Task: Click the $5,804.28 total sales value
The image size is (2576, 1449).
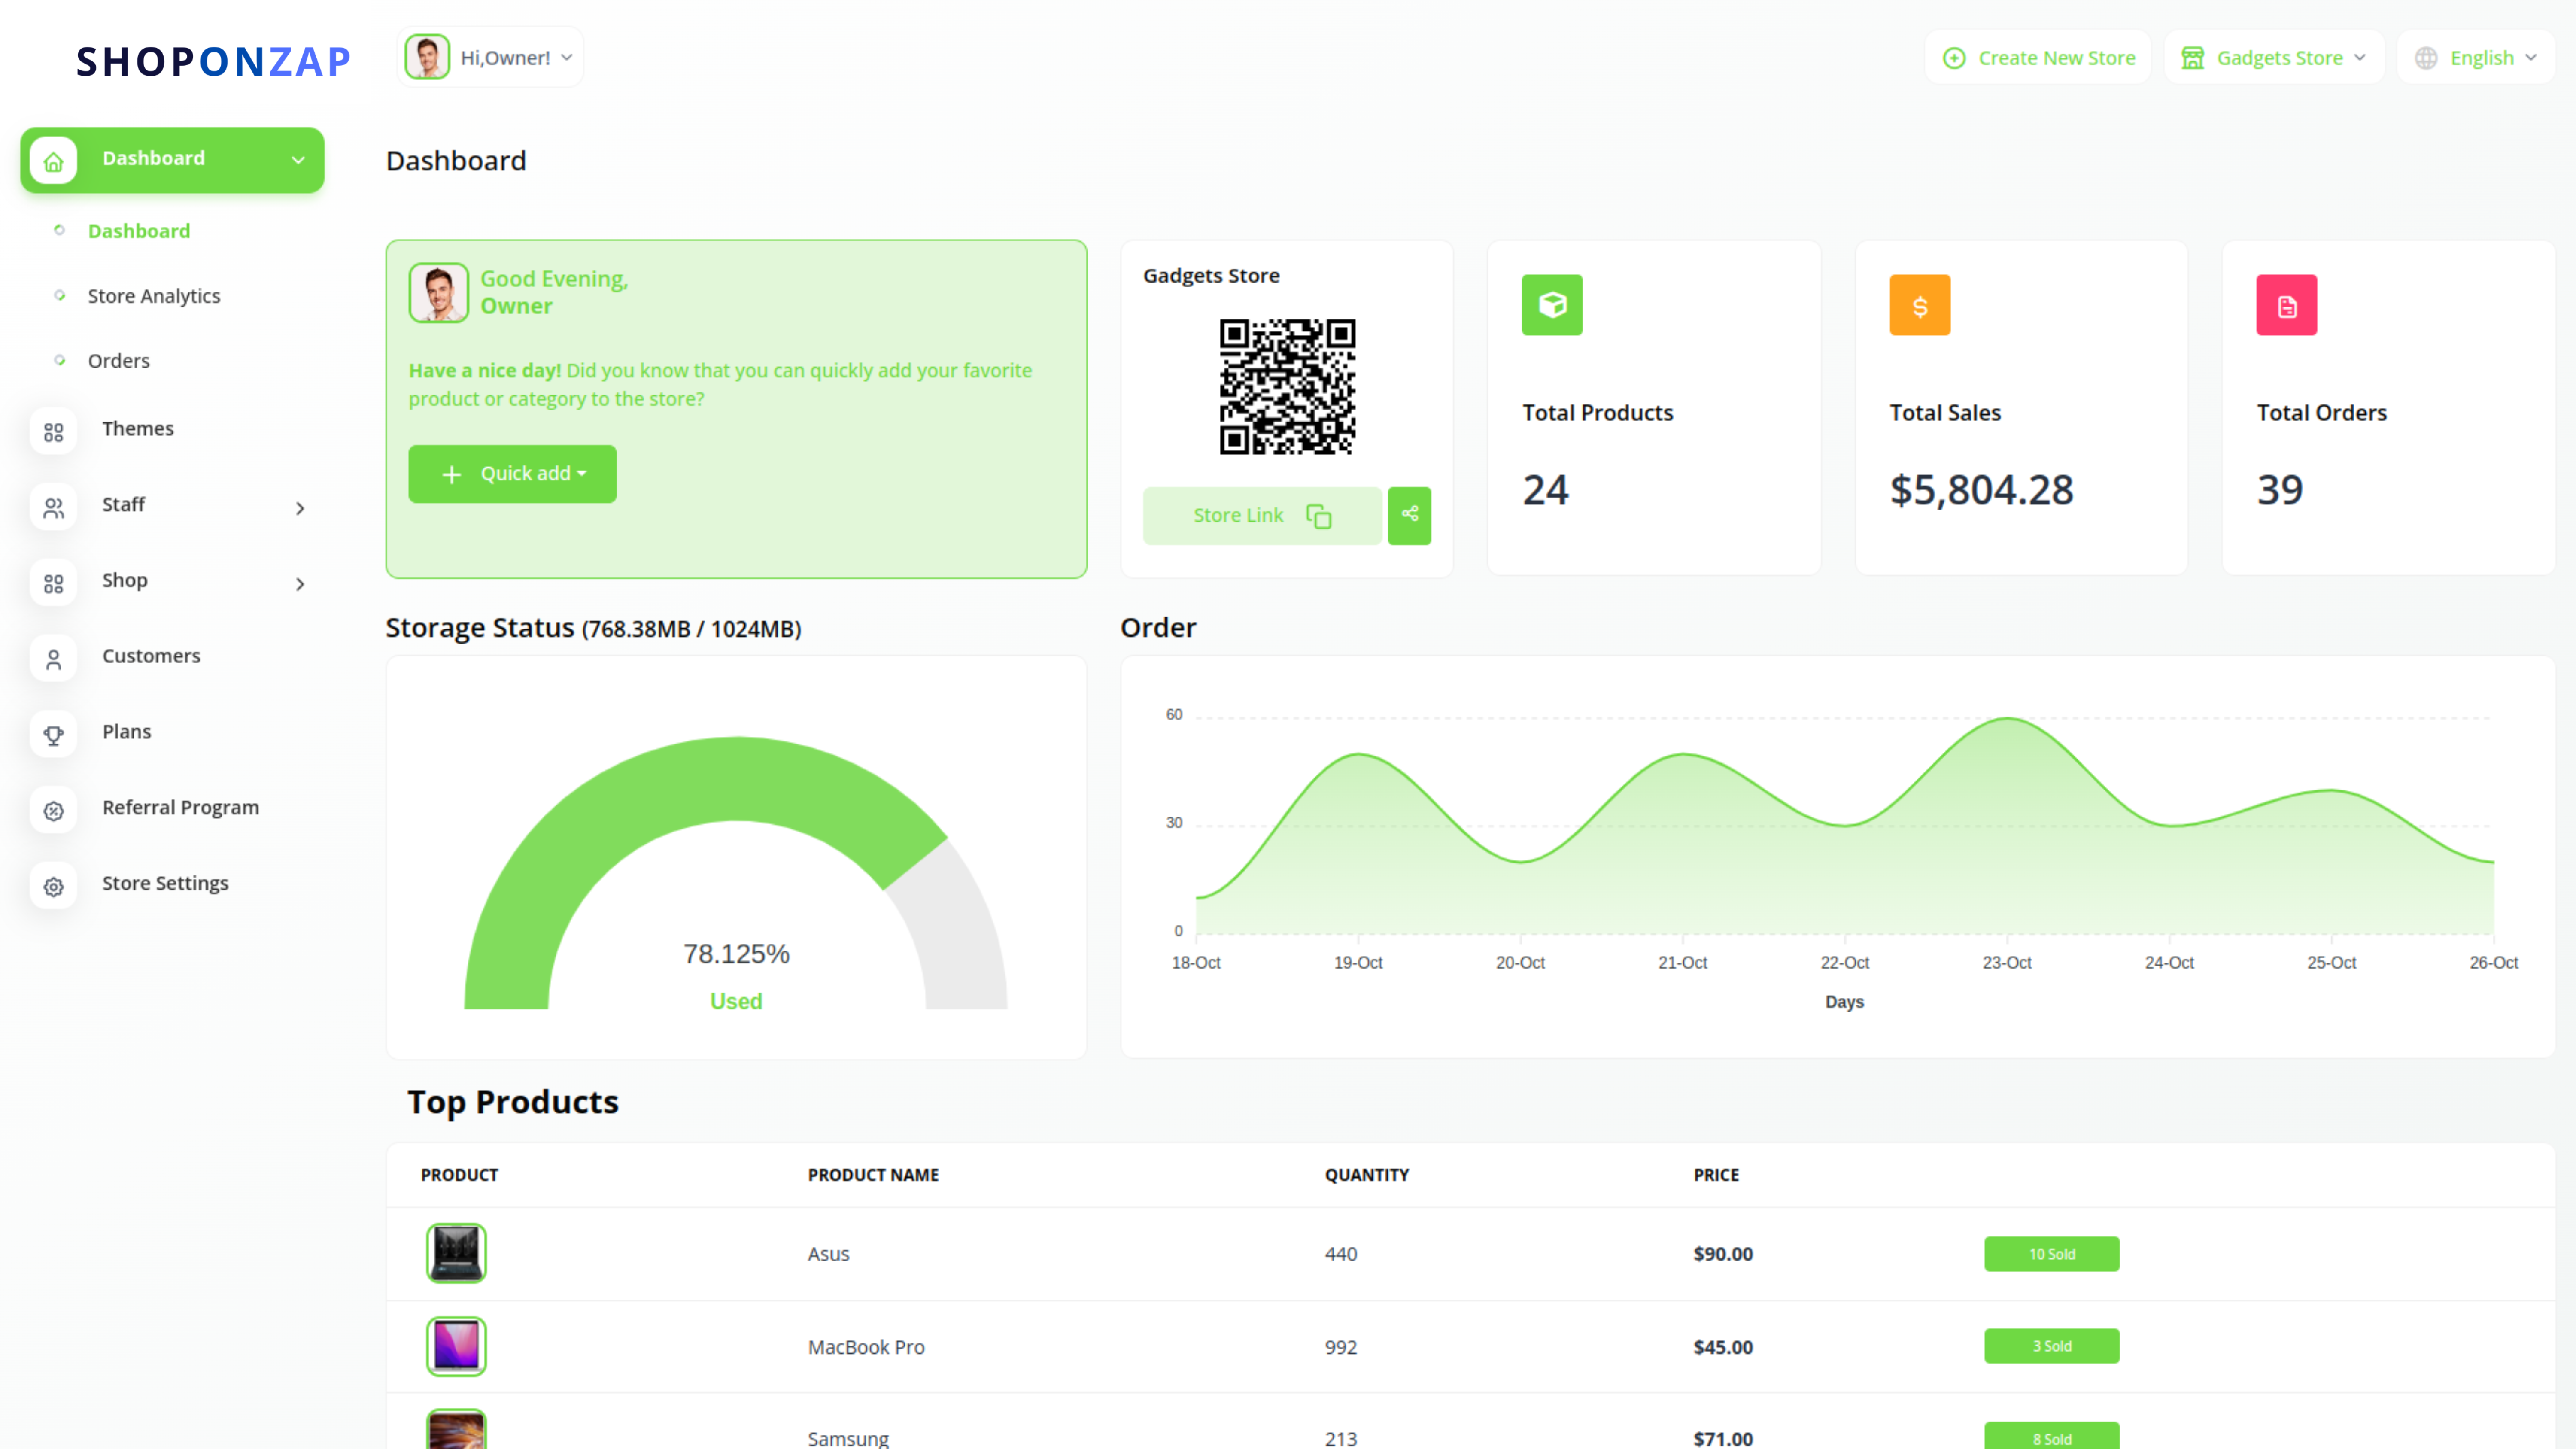Action: point(1981,490)
